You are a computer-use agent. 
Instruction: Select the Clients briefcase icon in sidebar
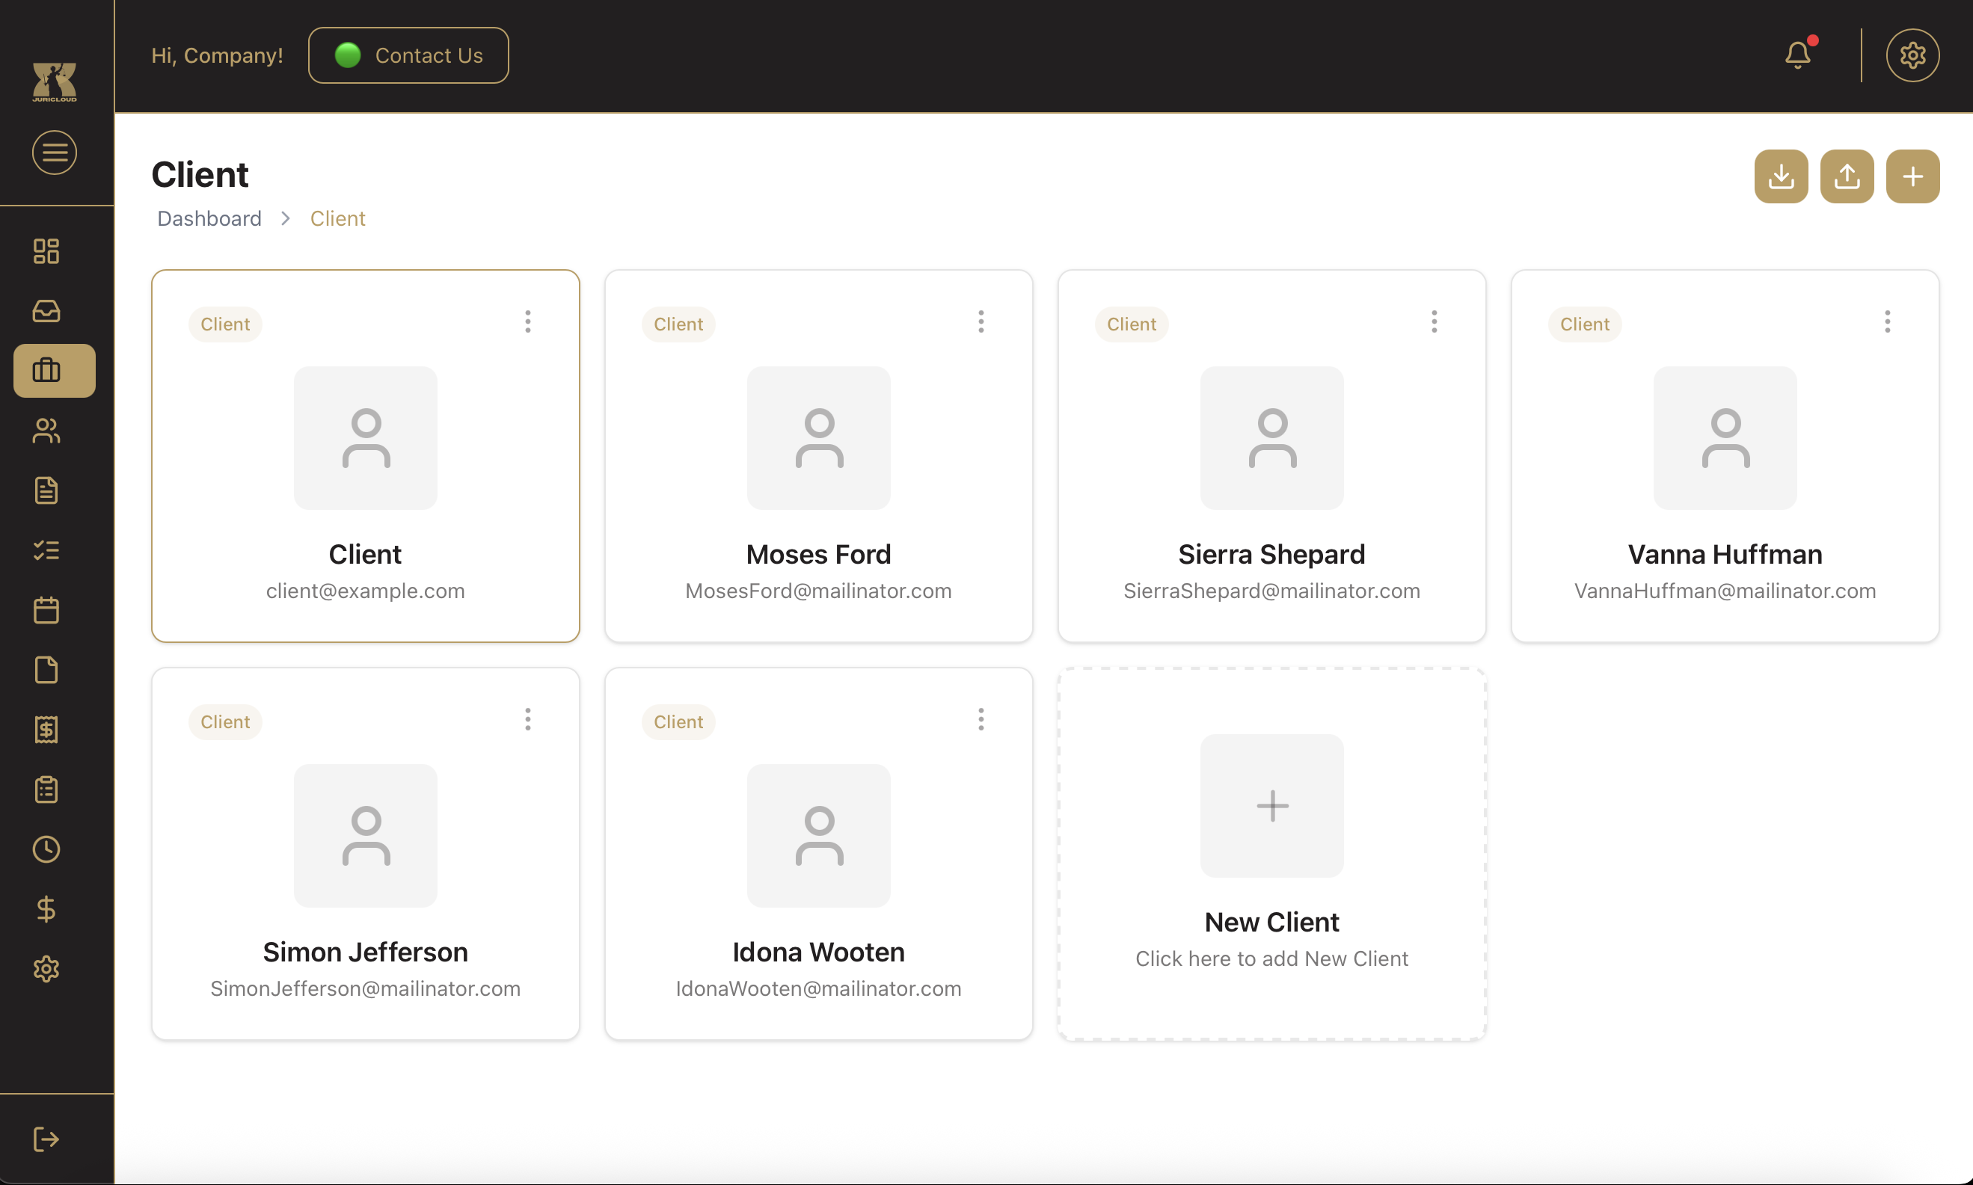pyautogui.click(x=46, y=370)
